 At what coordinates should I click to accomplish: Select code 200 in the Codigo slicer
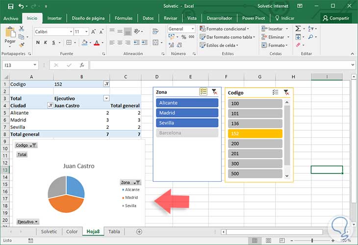coord(255,143)
